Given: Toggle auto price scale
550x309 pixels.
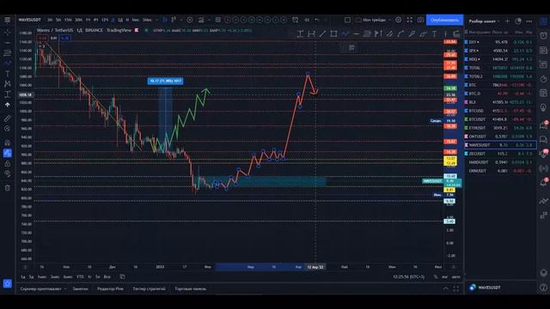Looking at the screenshot, I should (x=455, y=276).
